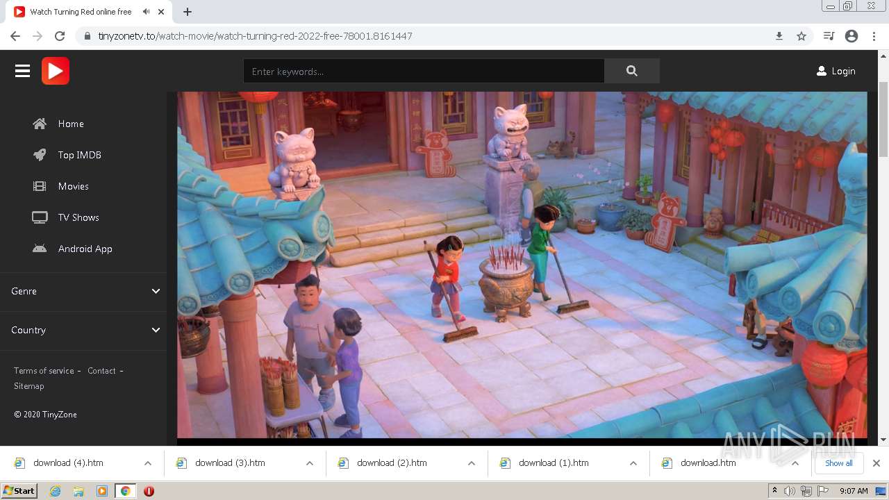Go forward in browser history
Screen dimensions: 889x500
(x=38, y=36)
